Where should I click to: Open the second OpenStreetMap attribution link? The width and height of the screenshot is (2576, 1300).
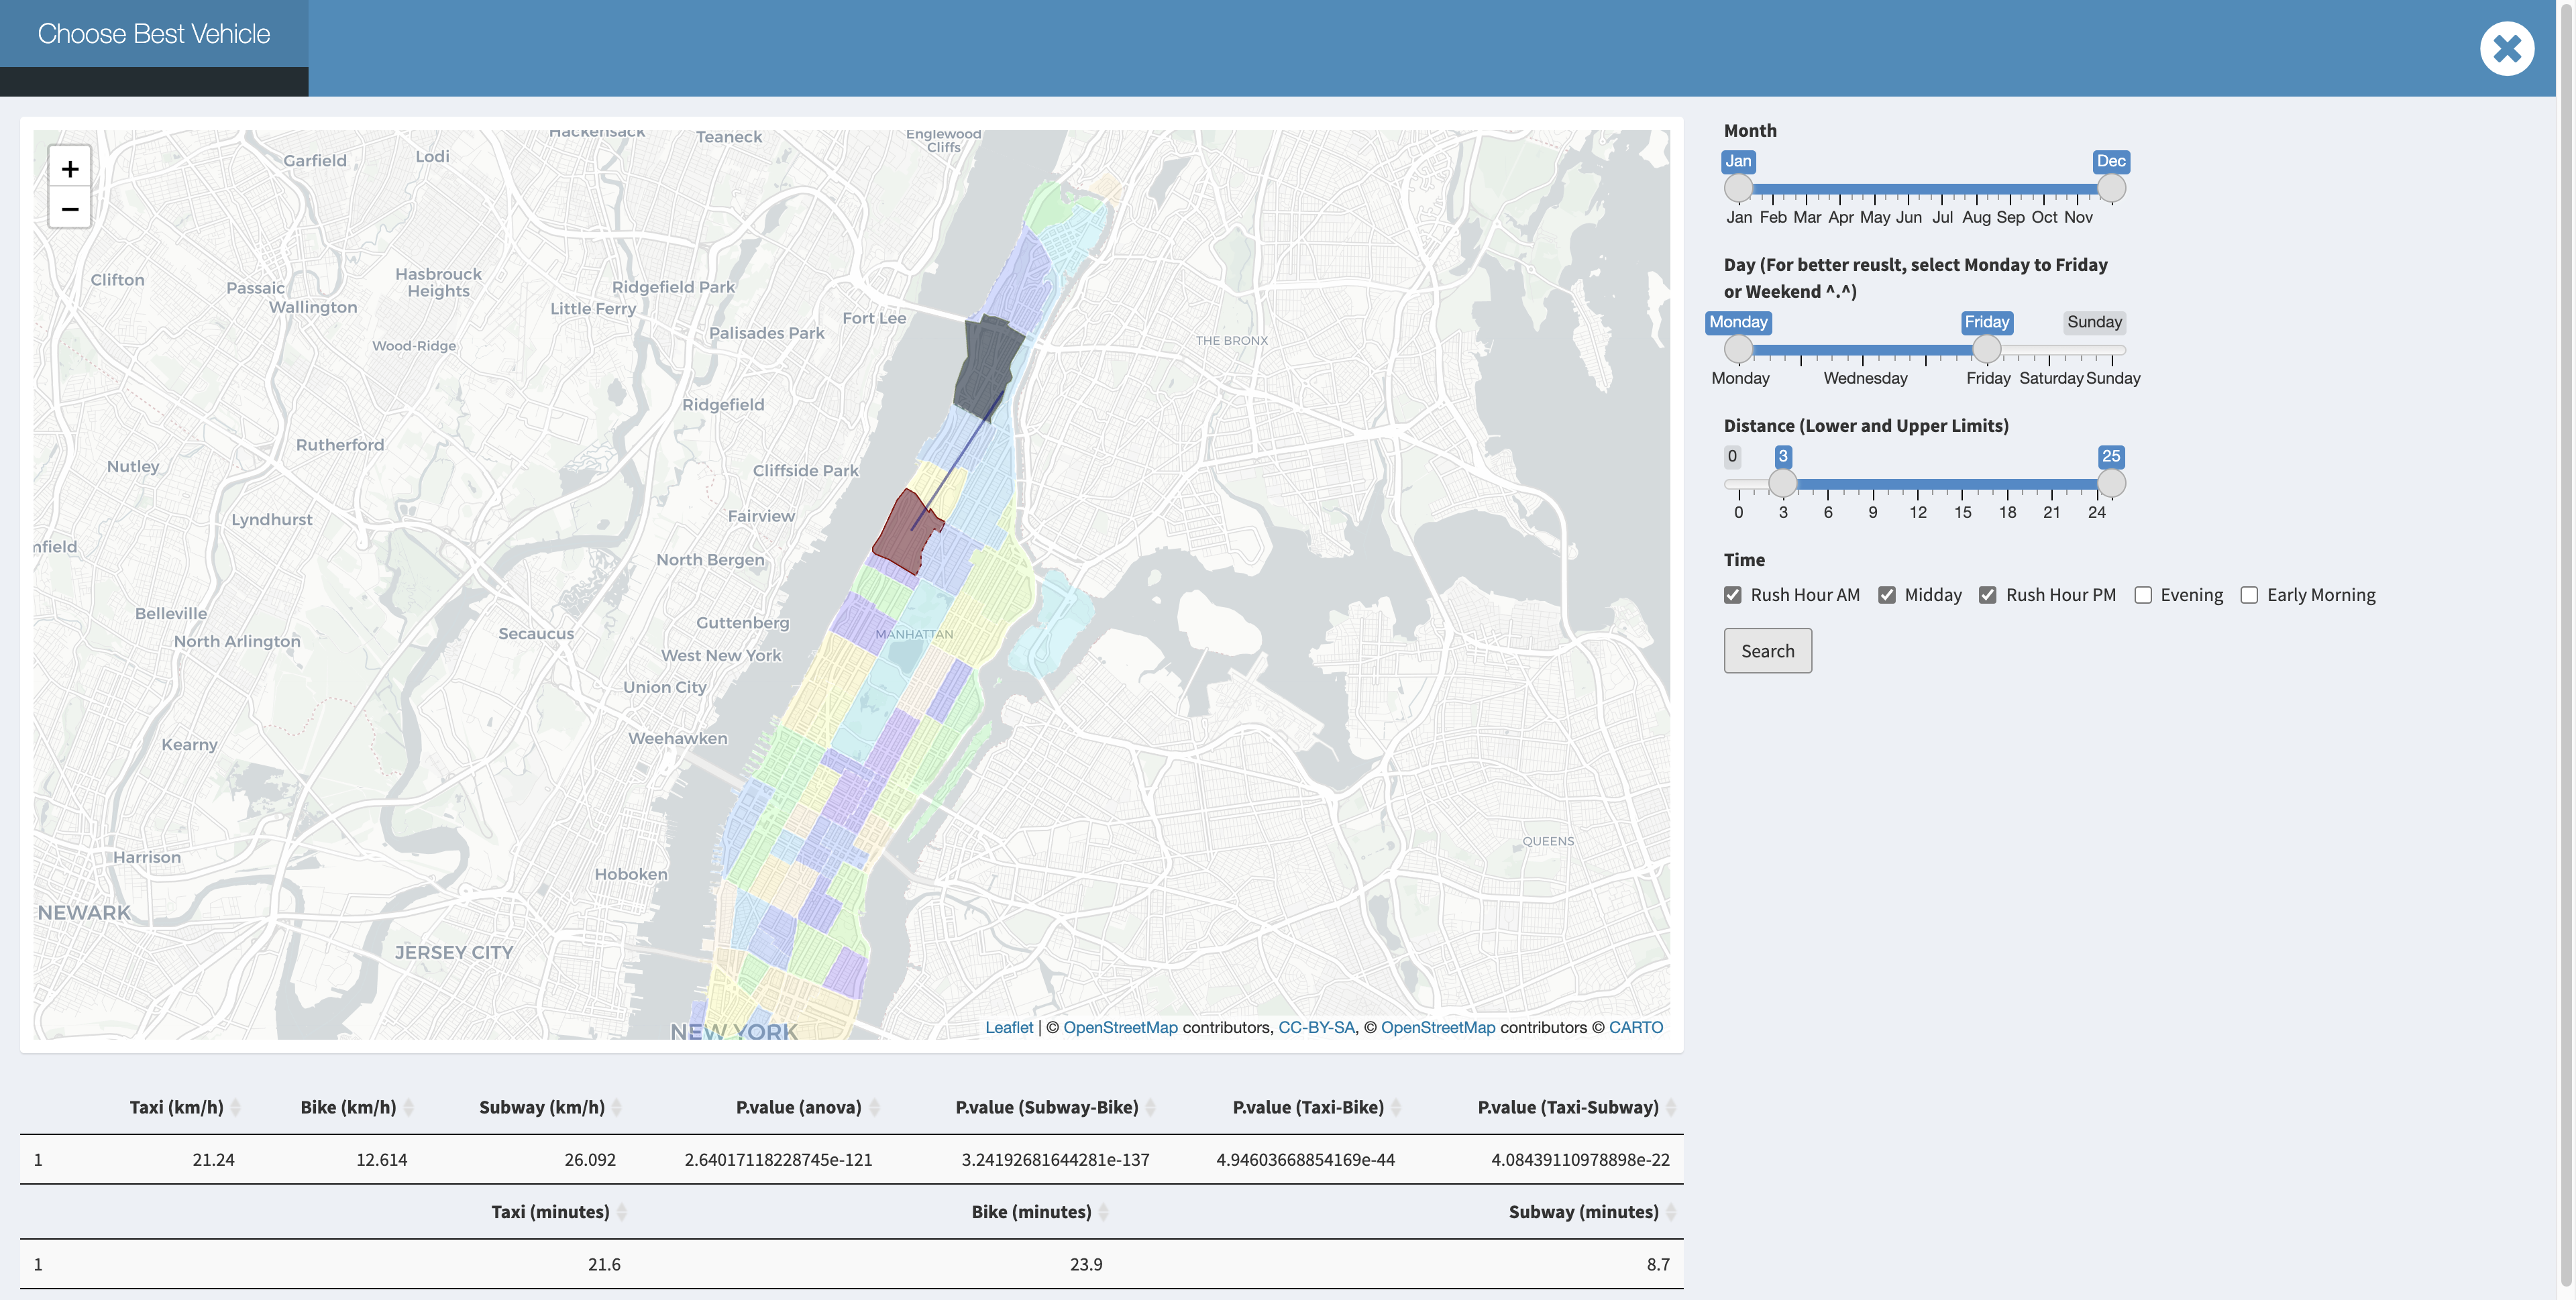(x=1438, y=1027)
